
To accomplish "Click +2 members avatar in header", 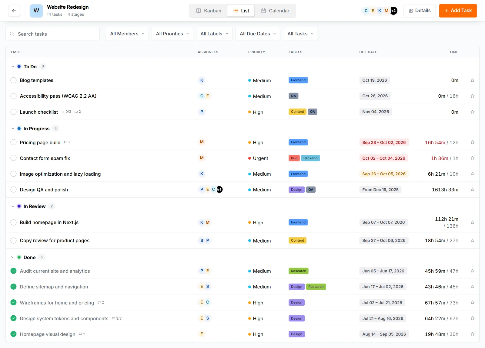I will point(393,11).
